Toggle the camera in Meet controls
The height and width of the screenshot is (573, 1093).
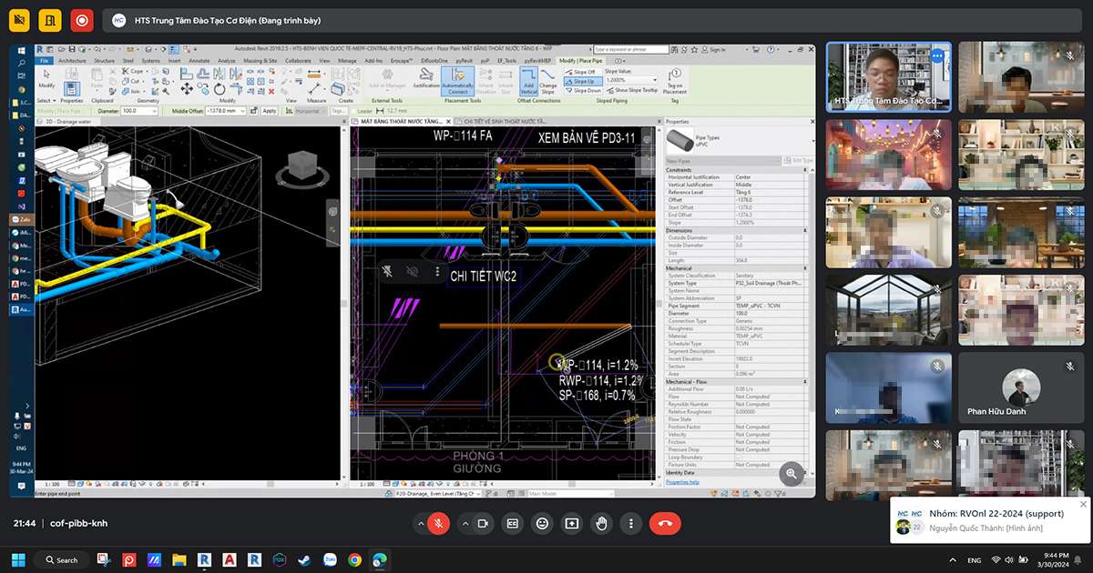(x=483, y=523)
